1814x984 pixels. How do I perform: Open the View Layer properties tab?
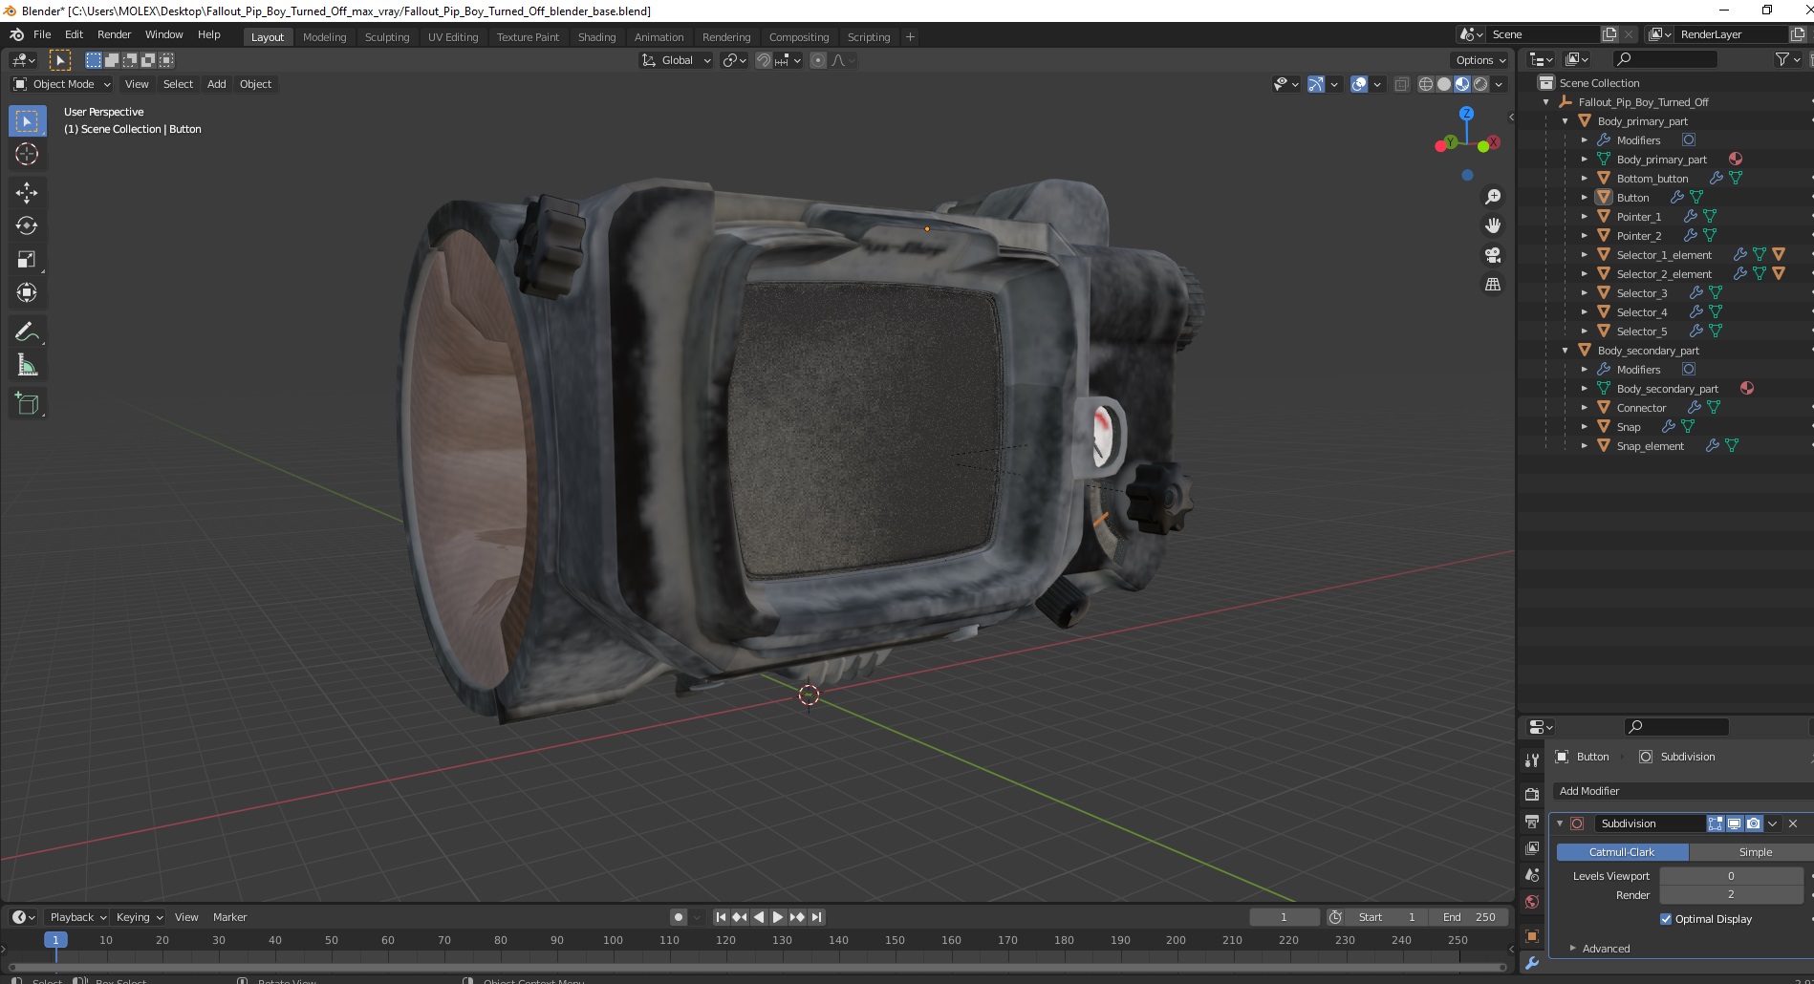click(1532, 848)
